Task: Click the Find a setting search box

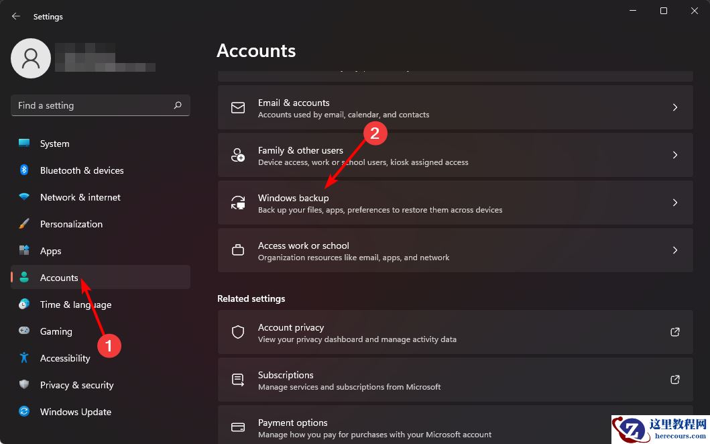Action: pyautogui.click(x=100, y=105)
